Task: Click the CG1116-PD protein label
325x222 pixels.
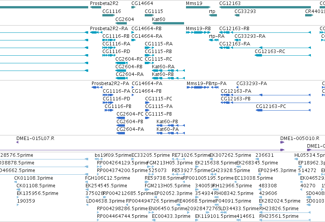Action: 116,99
